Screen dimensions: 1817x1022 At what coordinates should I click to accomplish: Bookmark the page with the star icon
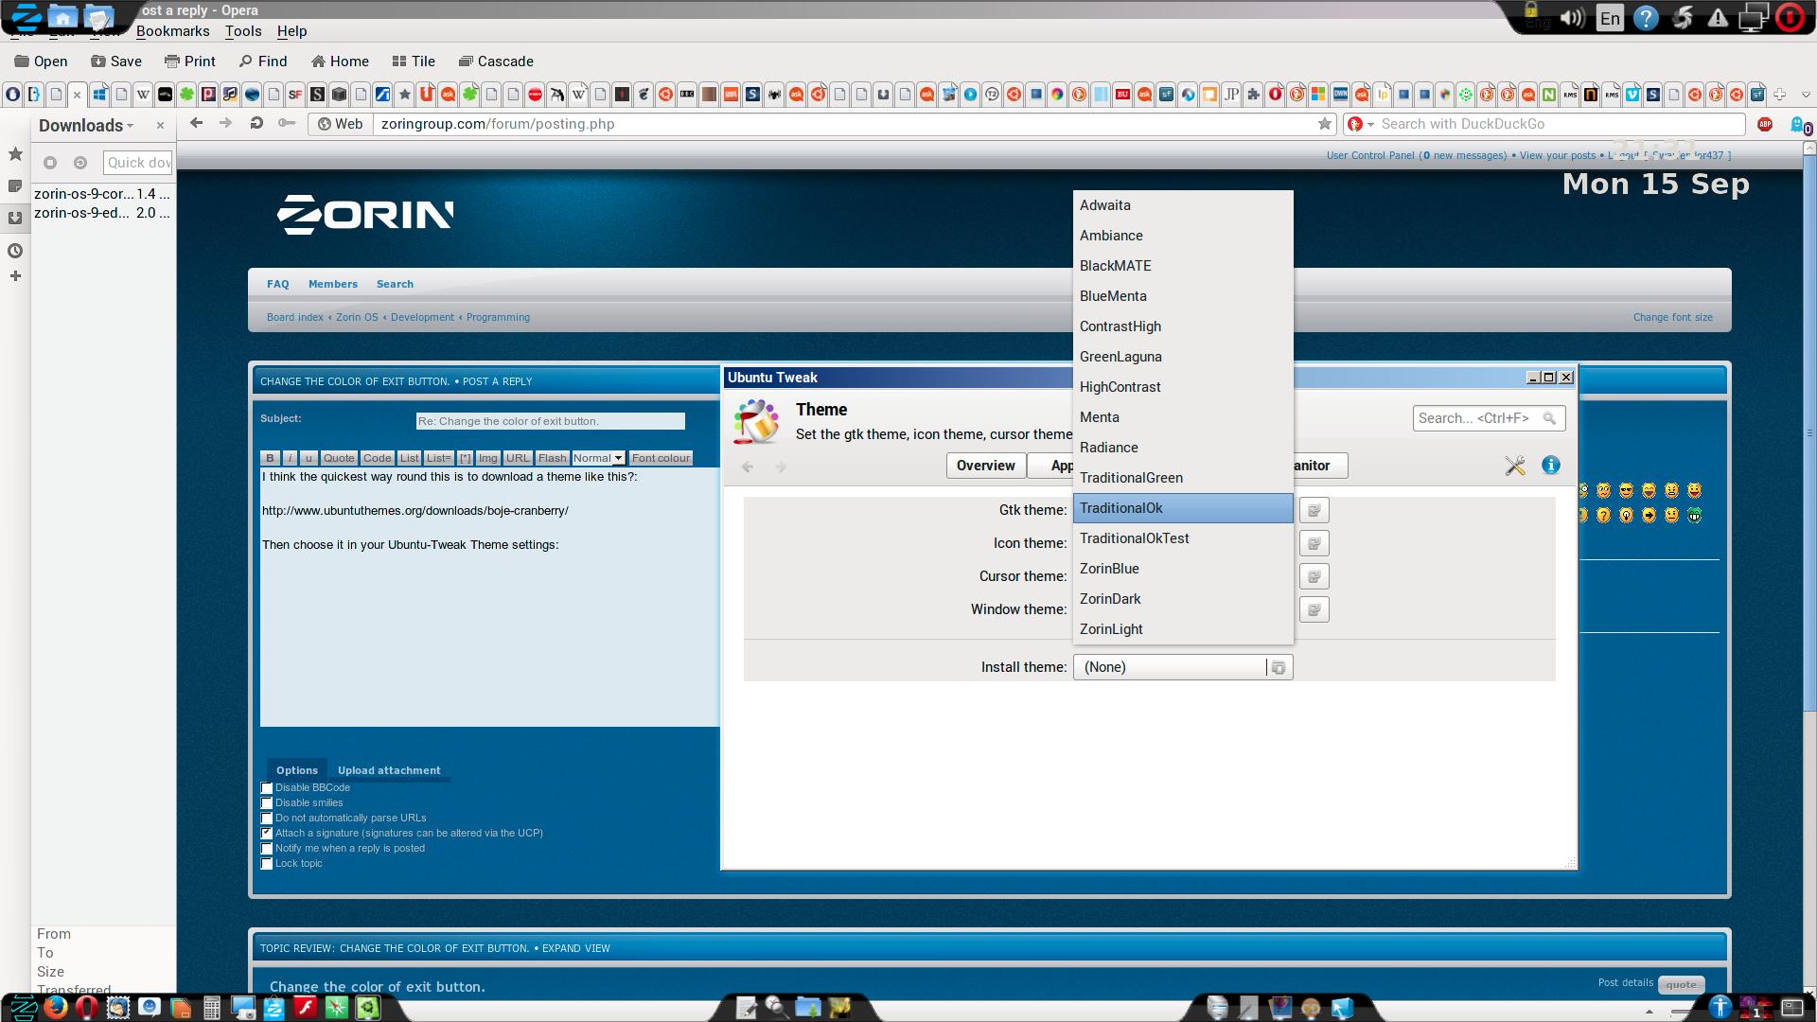(1325, 124)
